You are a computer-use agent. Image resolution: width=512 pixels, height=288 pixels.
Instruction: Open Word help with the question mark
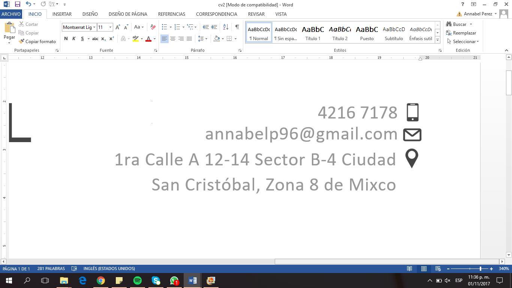pyautogui.click(x=463, y=4)
